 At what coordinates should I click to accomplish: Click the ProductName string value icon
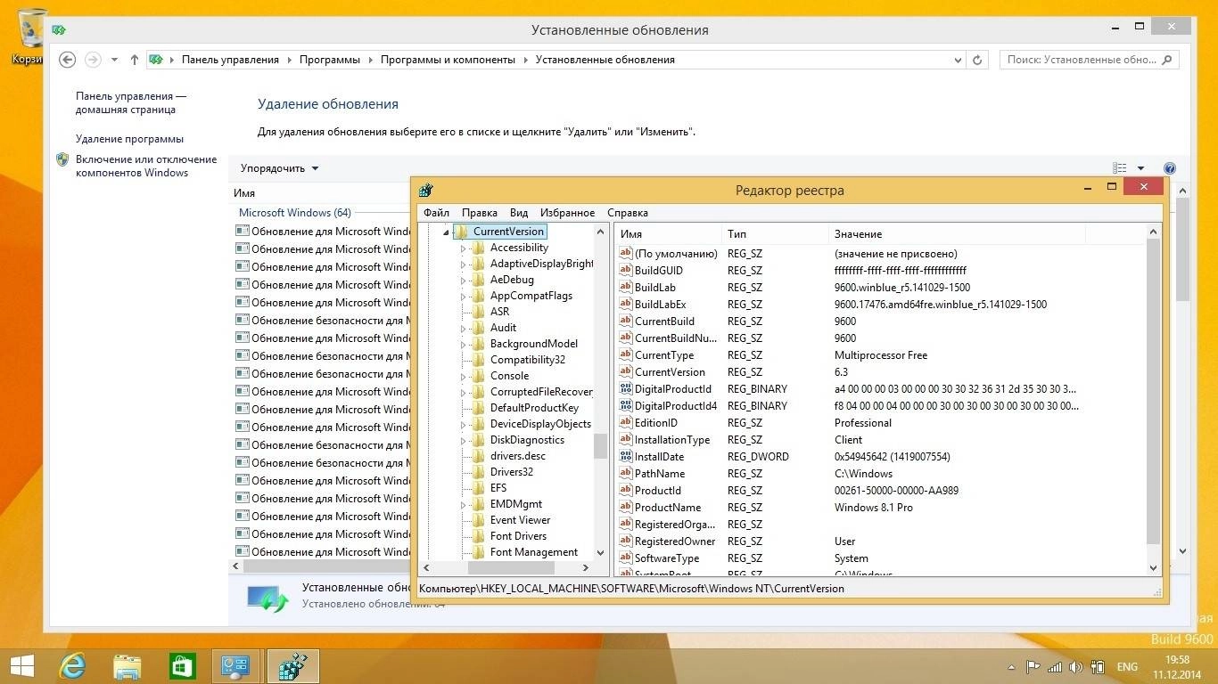point(625,508)
